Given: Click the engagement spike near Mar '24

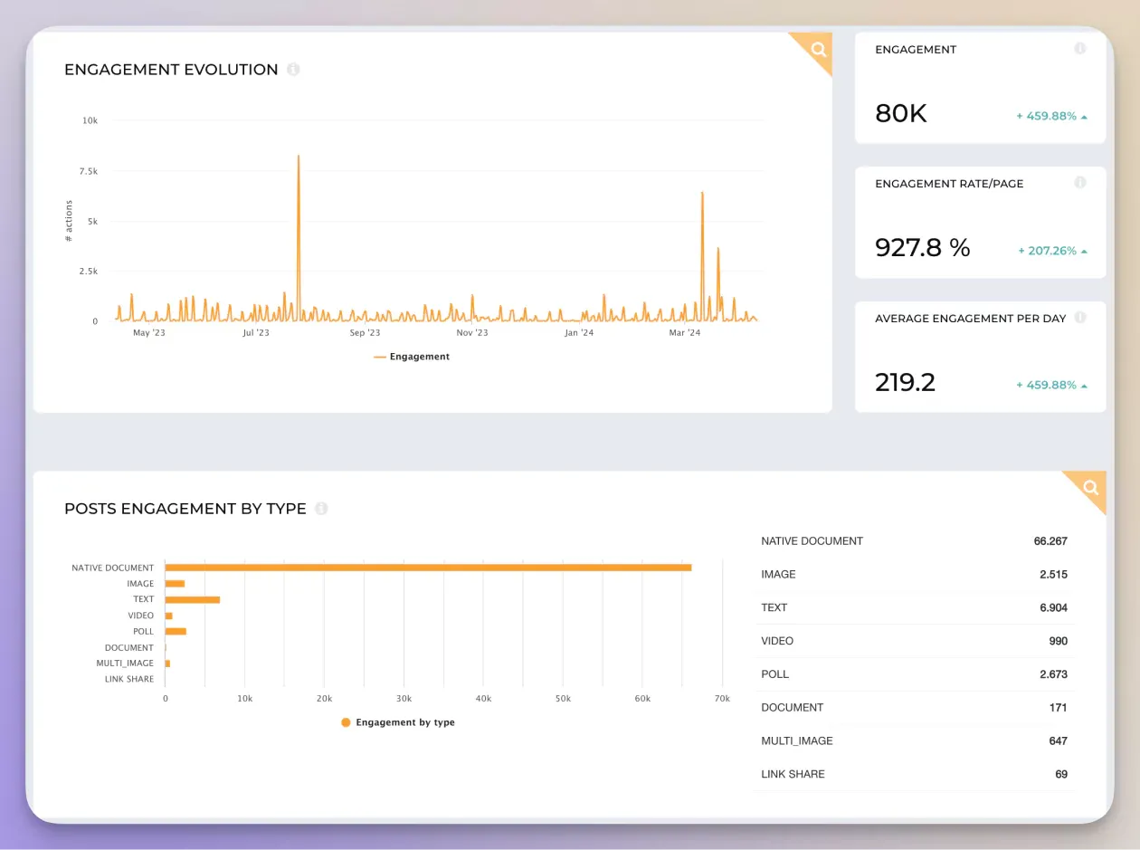Looking at the screenshot, I should click(702, 255).
